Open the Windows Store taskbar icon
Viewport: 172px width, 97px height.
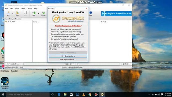point(71,95)
